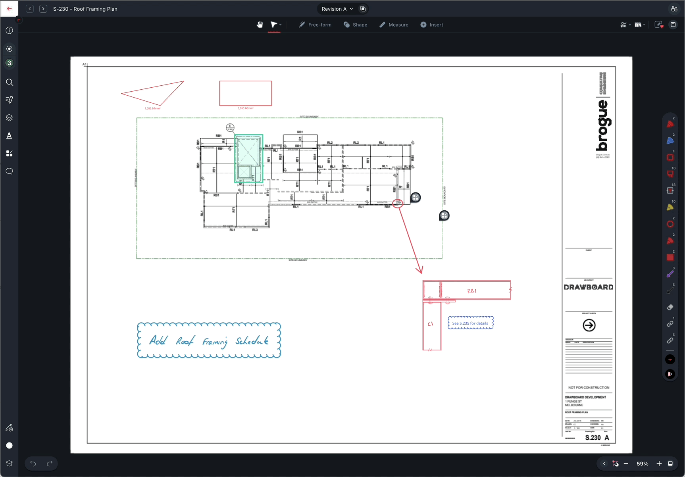Image resolution: width=685 pixels, height=477 pixels.
Task: Open the text tool sidebar icon
Action: click(10, 136)
